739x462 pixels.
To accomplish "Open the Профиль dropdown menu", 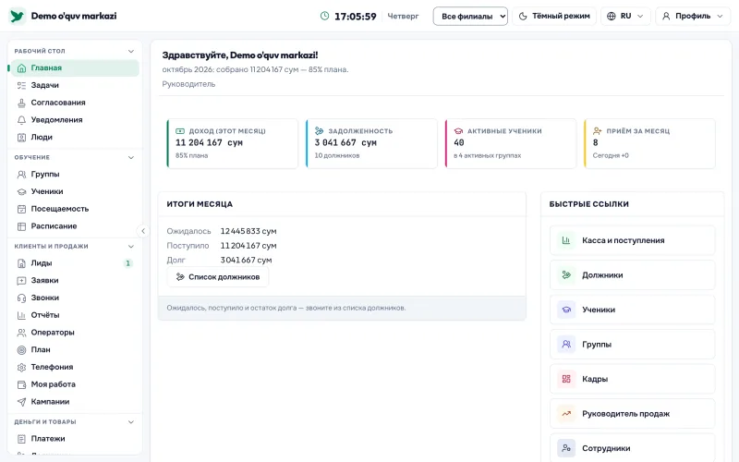I will click(693, 16).
